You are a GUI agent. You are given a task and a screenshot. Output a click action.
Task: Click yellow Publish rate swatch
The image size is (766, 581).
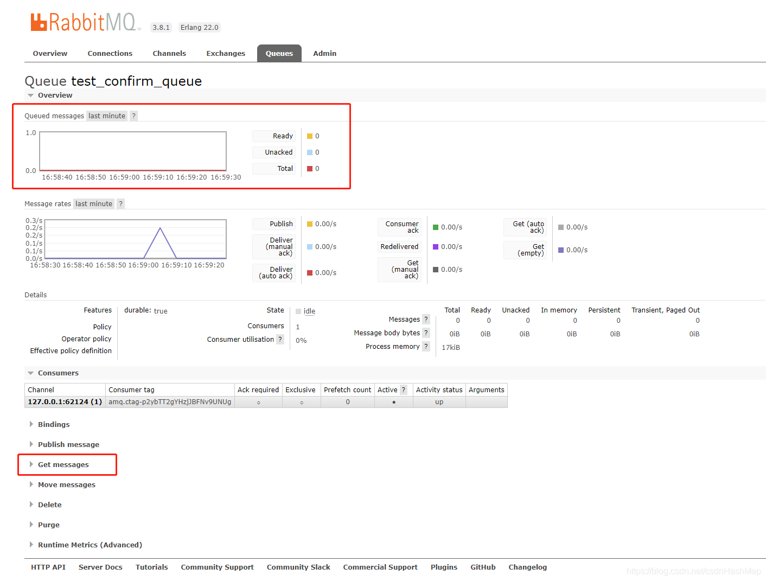click(x=310, y=224)
